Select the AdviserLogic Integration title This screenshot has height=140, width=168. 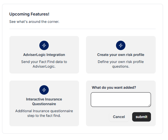click(x=44, y=55)
